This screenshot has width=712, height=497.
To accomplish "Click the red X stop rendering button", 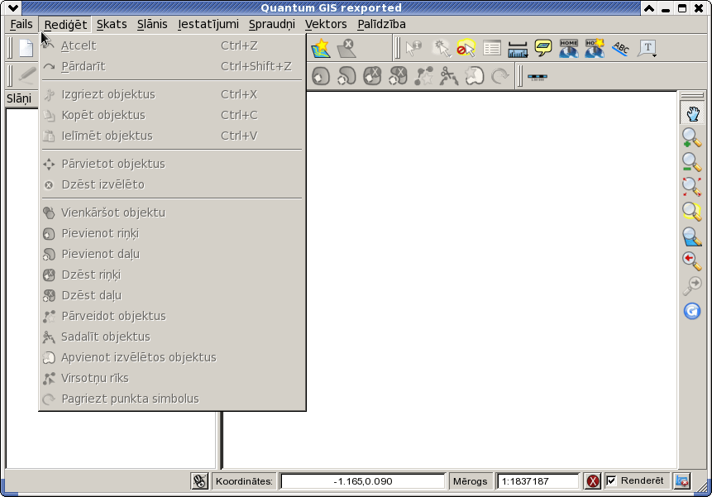I will [x=593, y=481].
